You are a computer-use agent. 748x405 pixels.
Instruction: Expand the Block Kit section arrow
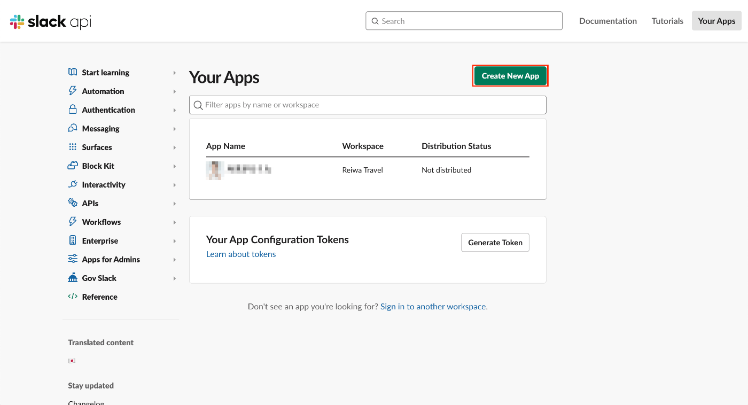175,166
